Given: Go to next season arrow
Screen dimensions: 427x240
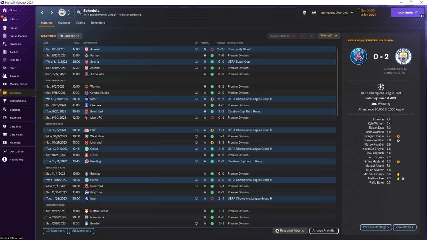Looking at the screenshot, I should coord(311,36).
